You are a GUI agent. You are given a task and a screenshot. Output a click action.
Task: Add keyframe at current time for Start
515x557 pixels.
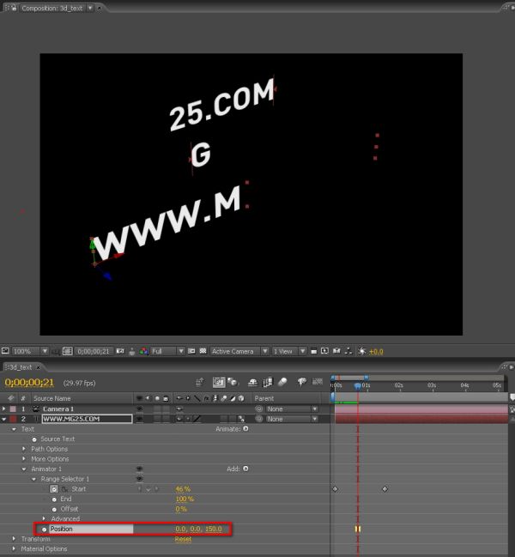(148, 489)
